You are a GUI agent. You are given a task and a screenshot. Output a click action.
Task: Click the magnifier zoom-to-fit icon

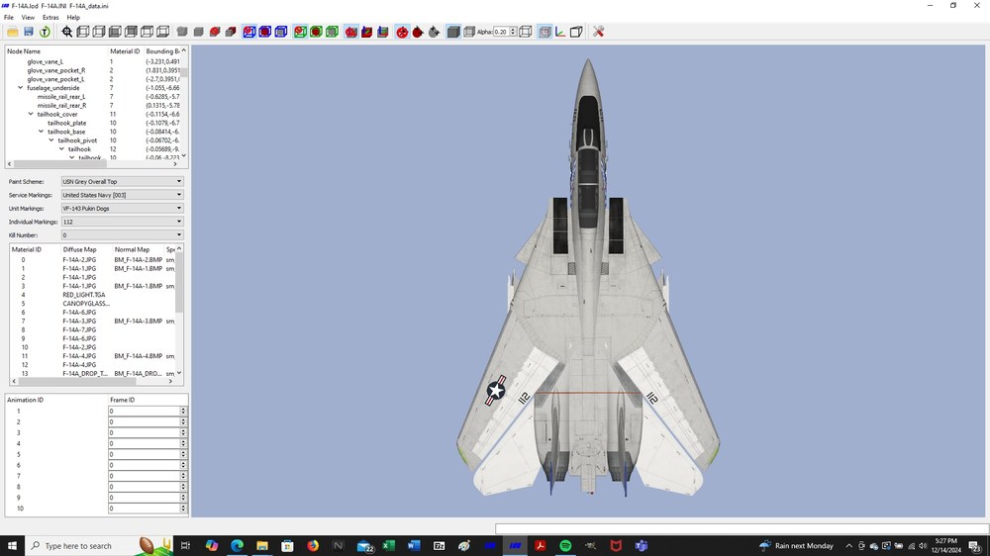point(67,32)
